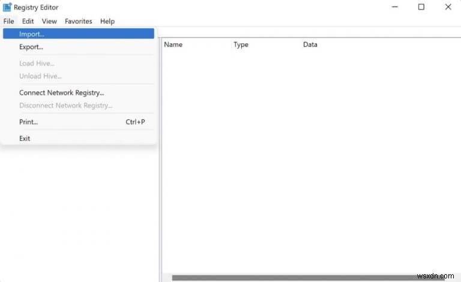
Task: Click the Unload Hive... menu entry
Action: (79, 76)
